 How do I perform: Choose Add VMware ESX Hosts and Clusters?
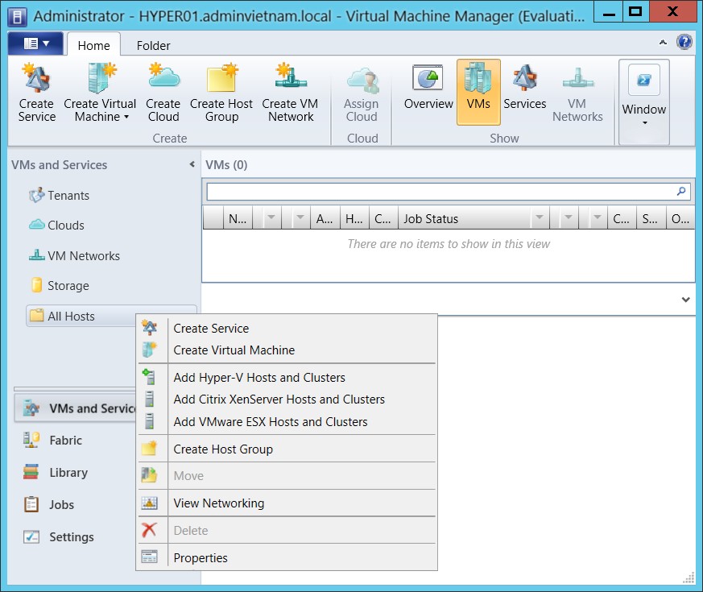click(287, 422)
